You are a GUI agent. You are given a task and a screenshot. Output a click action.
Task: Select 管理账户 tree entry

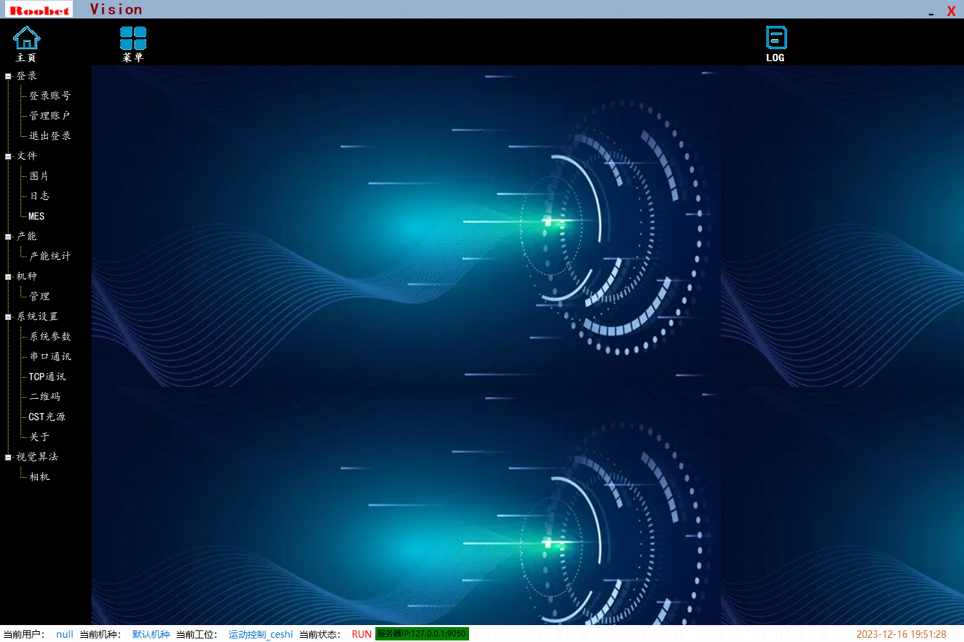(49, 116)
